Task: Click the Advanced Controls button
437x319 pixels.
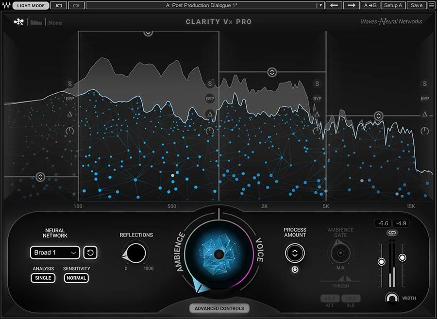Action: click(219, 308)
